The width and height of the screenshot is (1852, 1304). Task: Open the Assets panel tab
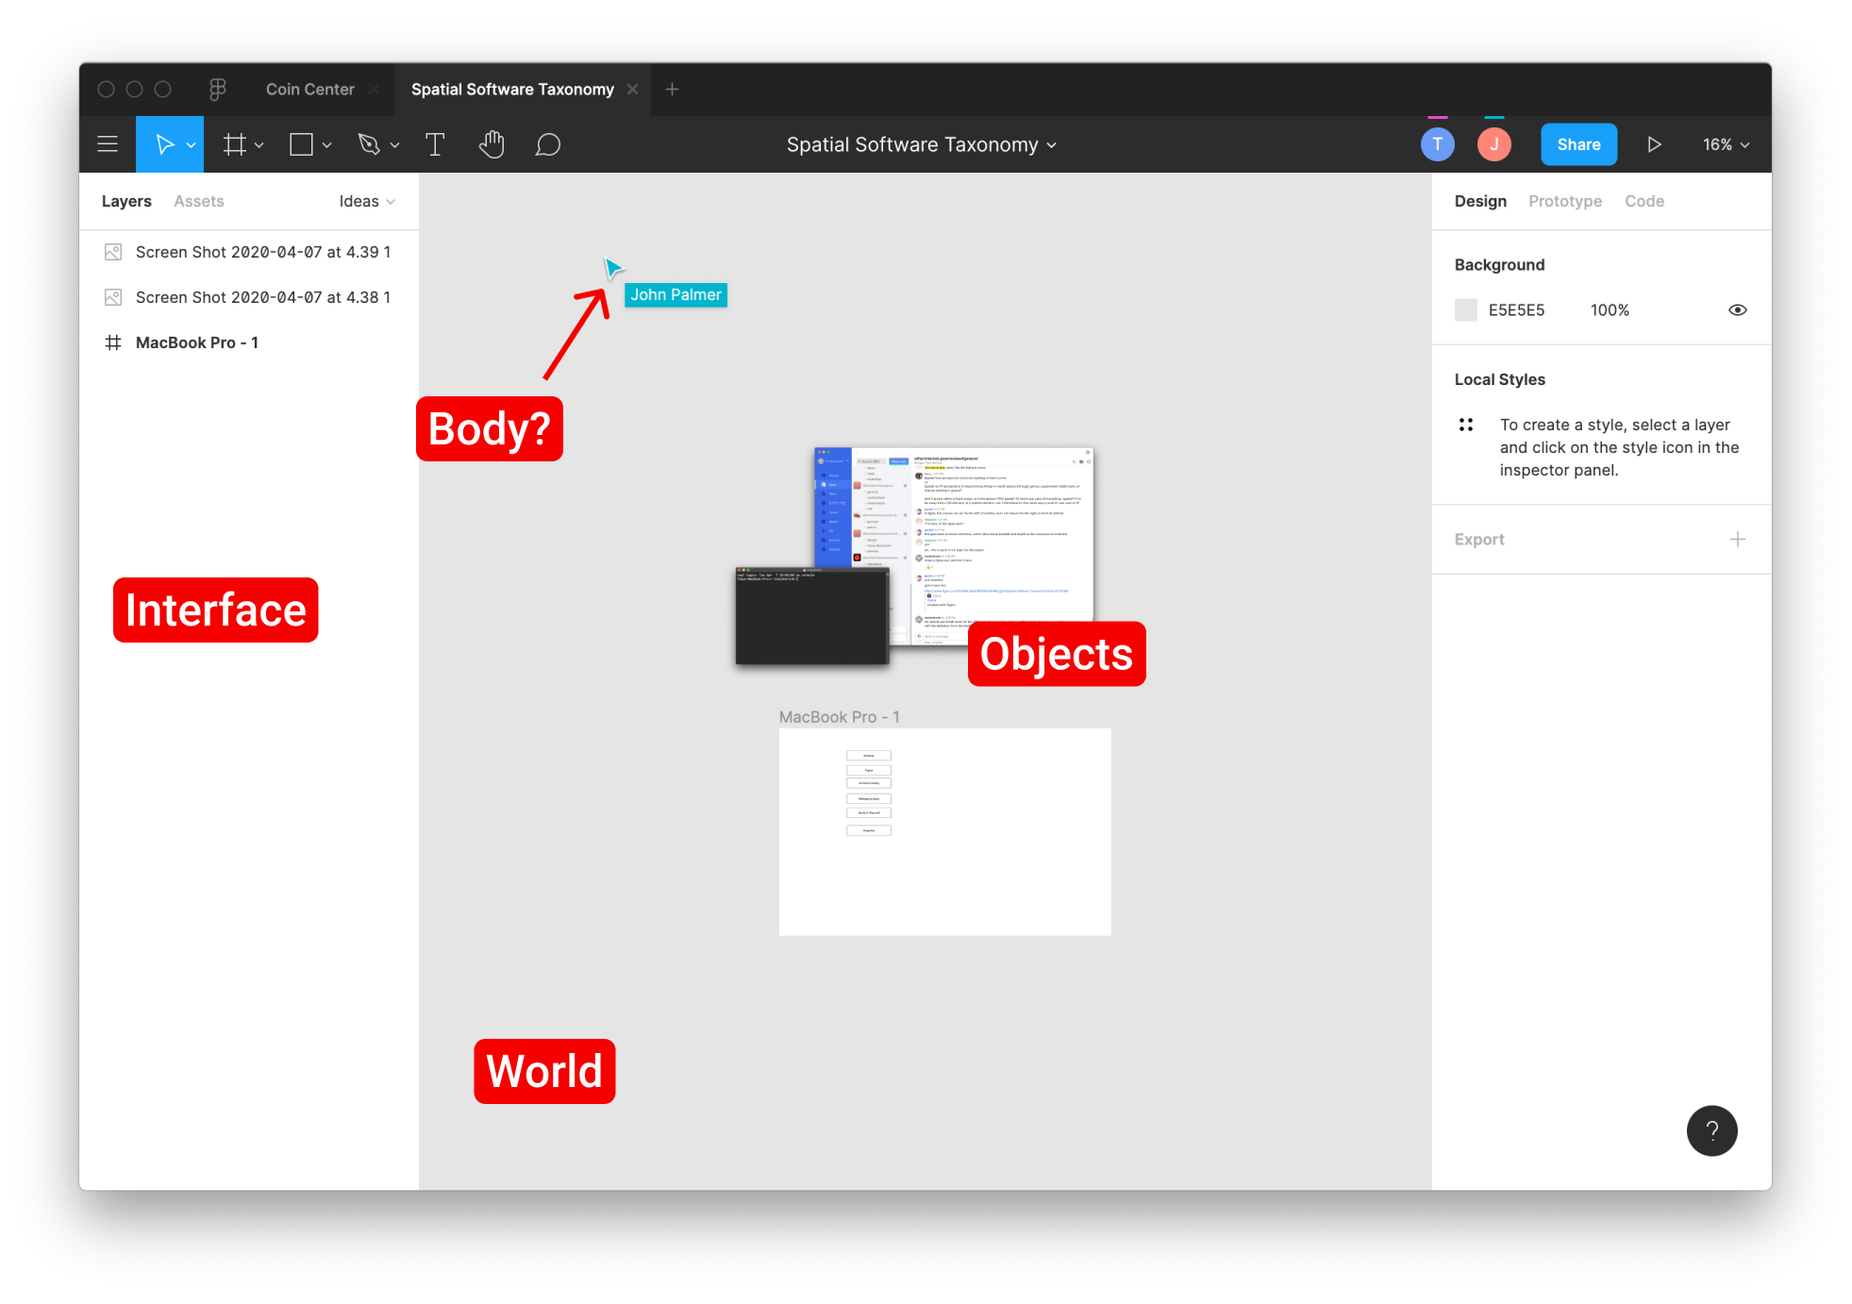[199, 200]
